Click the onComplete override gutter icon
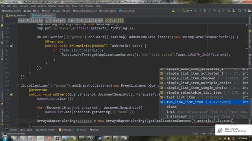 pos(11,46)
